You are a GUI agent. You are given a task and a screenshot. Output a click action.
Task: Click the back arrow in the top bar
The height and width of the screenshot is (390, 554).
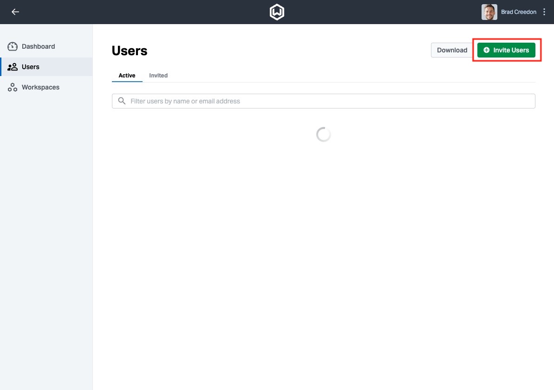click(x=15, y=12)
